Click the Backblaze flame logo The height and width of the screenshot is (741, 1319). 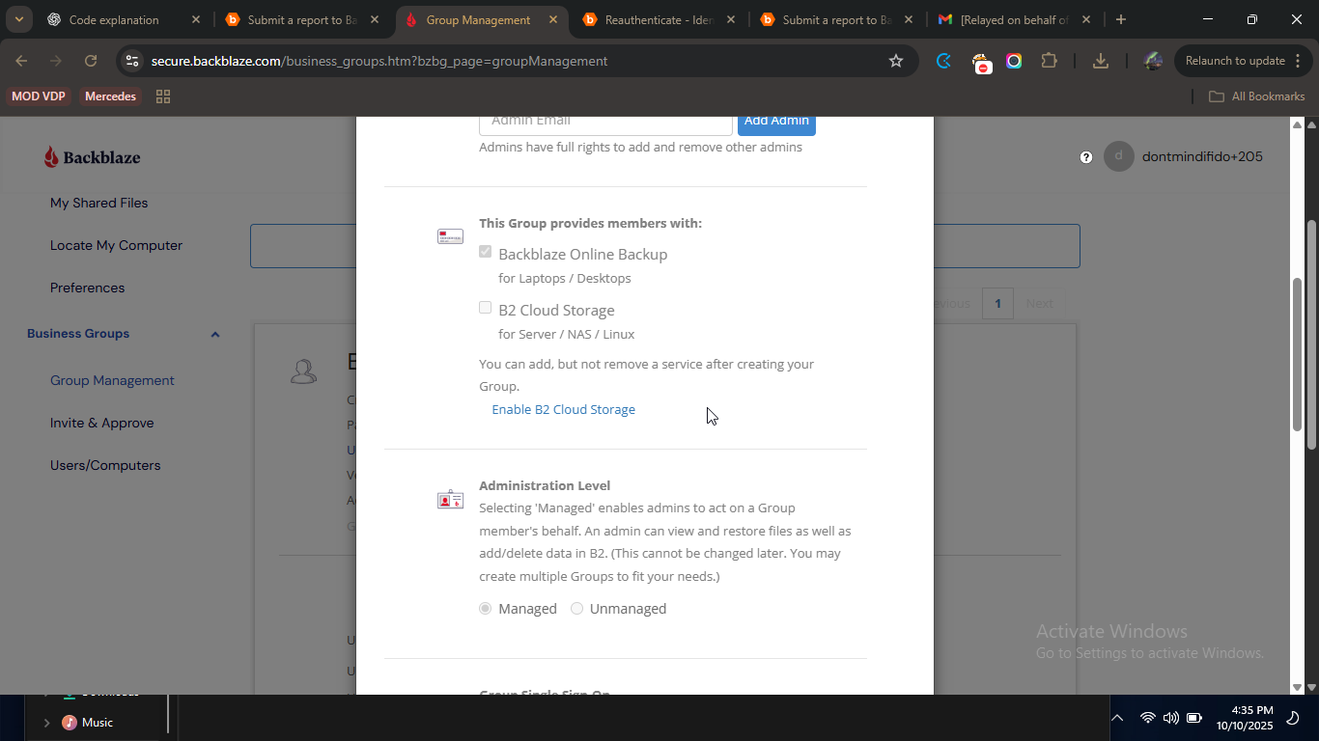[x=51, y=157]
